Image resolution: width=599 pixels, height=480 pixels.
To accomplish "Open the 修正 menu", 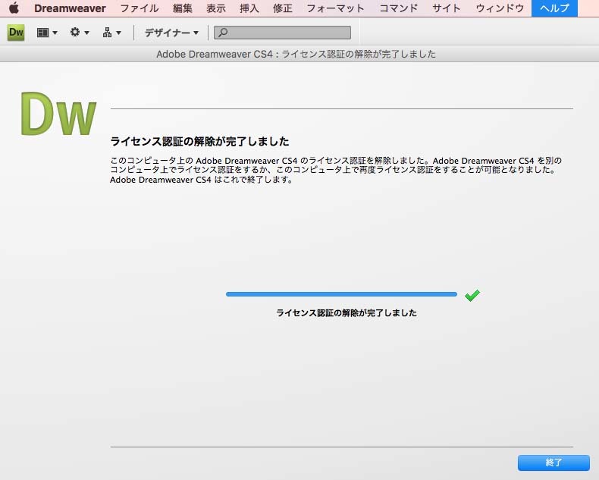I will point(283,8).
